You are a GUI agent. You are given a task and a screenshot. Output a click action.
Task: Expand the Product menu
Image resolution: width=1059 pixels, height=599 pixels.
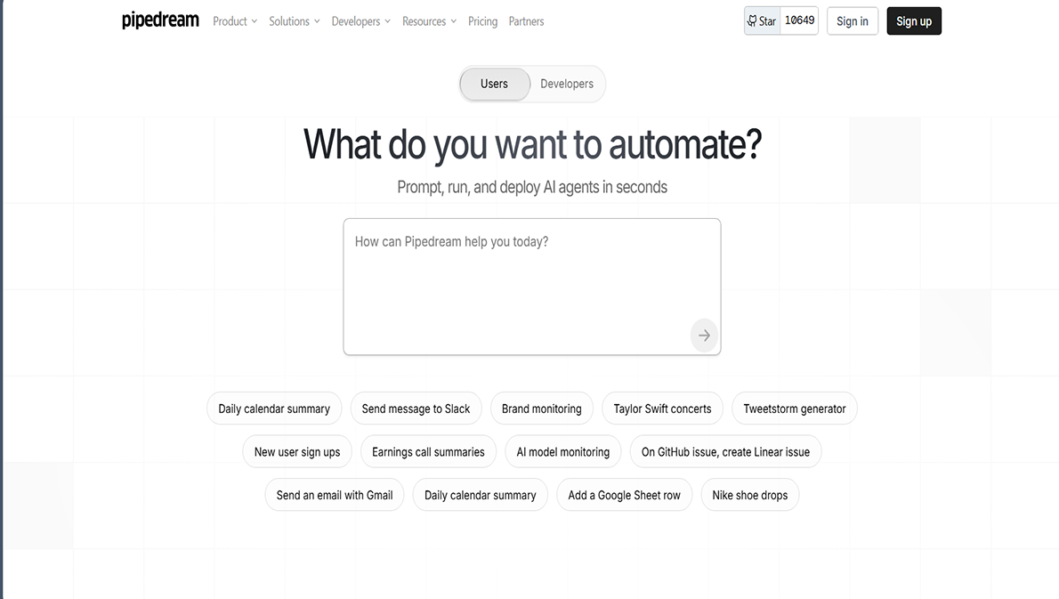coord(235,21)
